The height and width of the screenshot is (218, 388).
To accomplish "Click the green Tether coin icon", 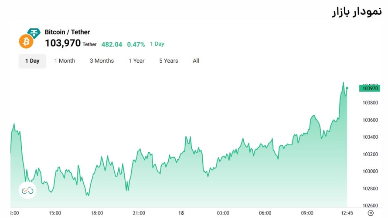I will pos(34,33).
